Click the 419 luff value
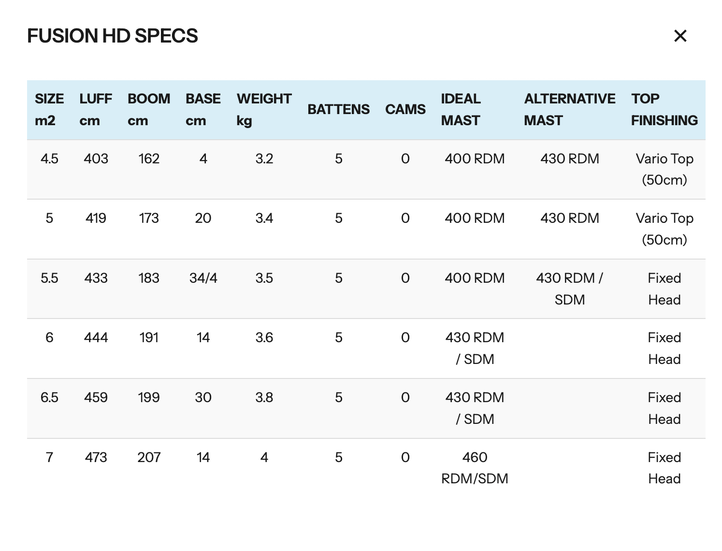Viewport: 722px width, 551px height. (96, 218)
